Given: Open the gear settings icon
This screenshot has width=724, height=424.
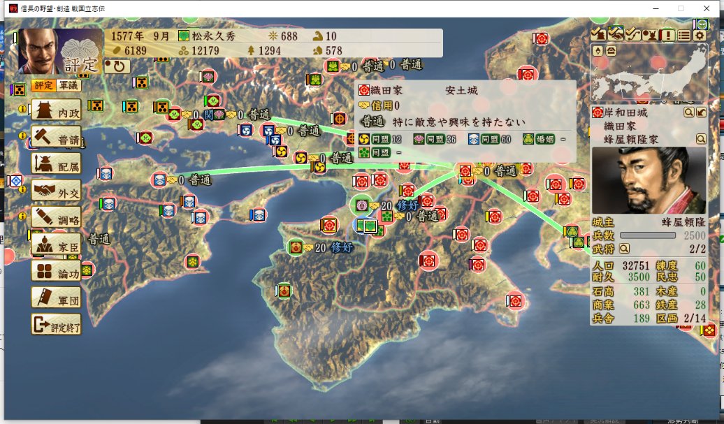Looking at the screenshot, I should 700,35.
